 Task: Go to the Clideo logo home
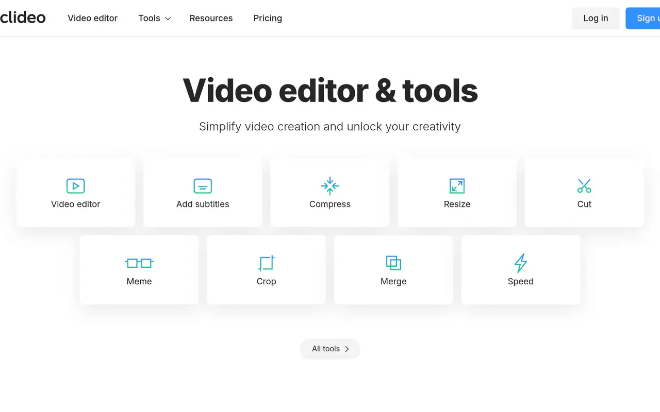click(x=23, y=18)
